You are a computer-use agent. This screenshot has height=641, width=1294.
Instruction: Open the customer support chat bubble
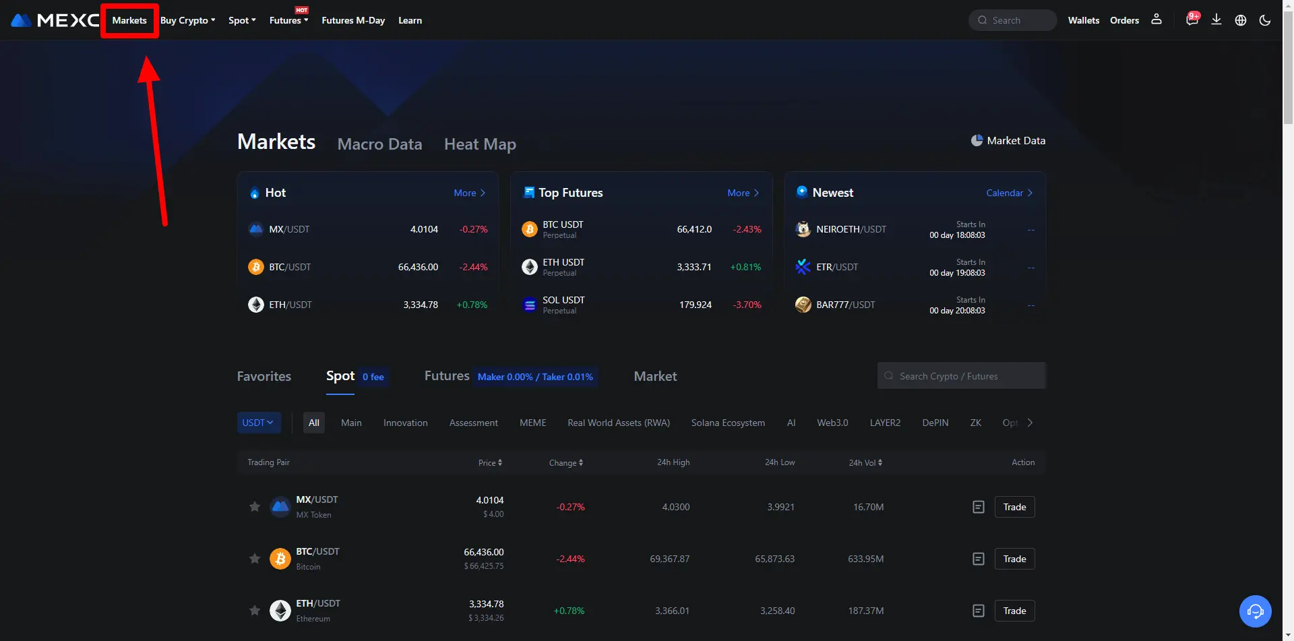pyautogui.click(x=1255, y=611)
